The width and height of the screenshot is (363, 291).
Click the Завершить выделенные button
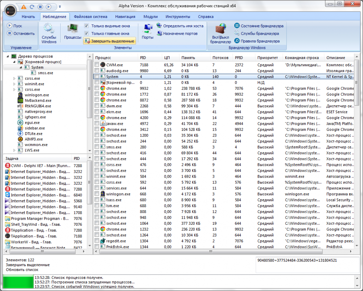point(110,41)
